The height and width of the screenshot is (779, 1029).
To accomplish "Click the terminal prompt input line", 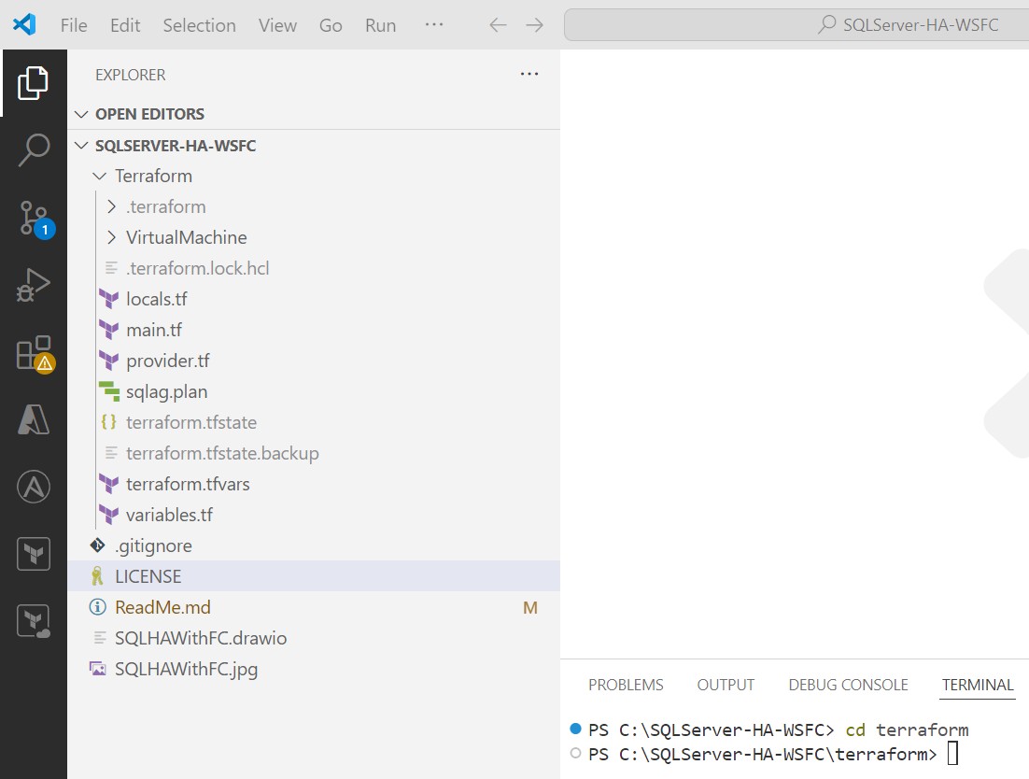I will (x=773, y=754).
